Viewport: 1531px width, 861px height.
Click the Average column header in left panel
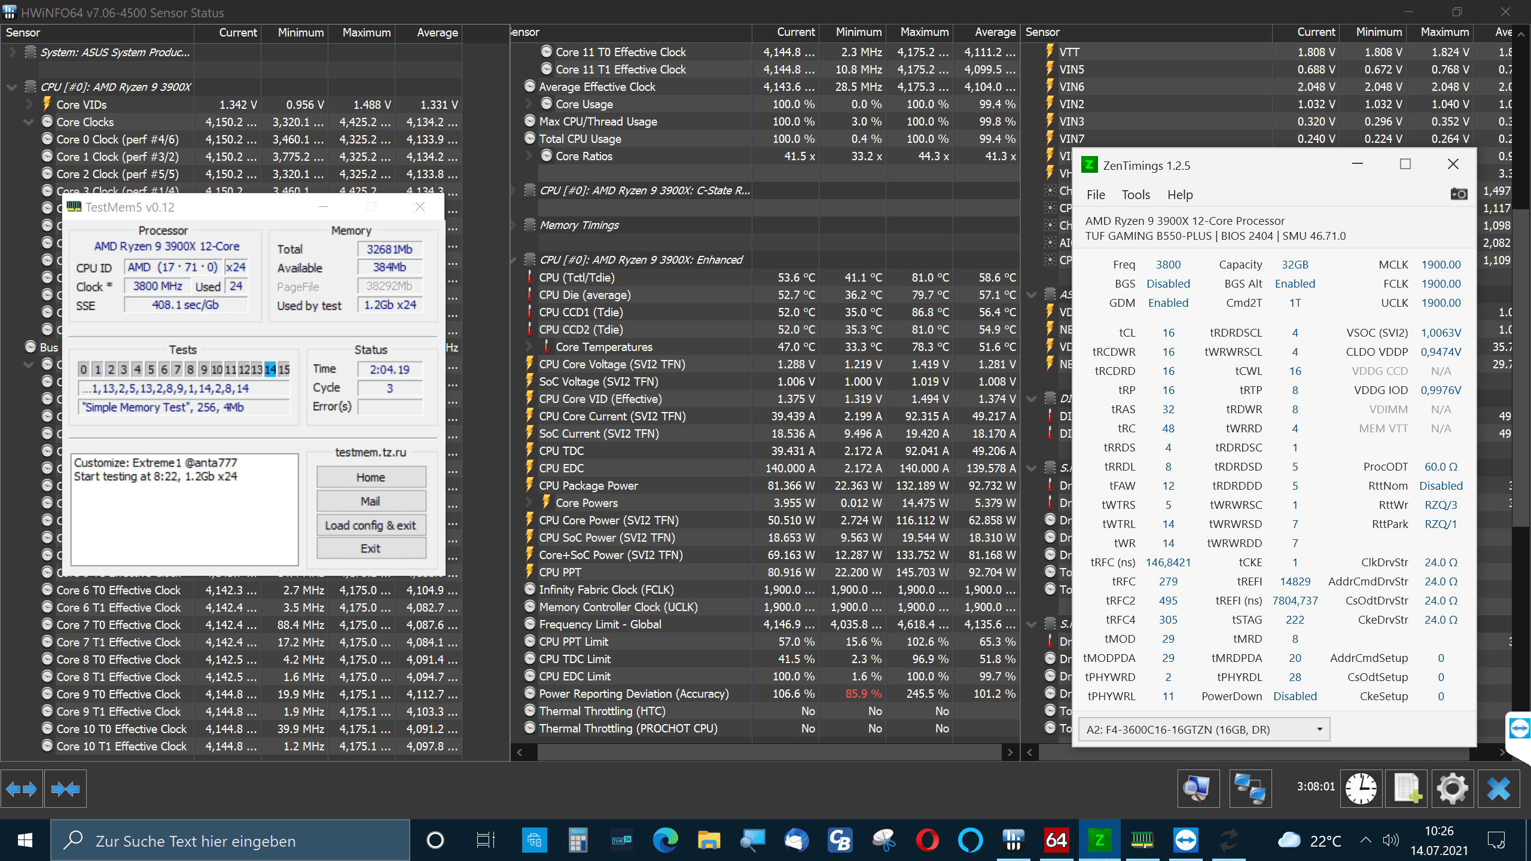(429, 33)
